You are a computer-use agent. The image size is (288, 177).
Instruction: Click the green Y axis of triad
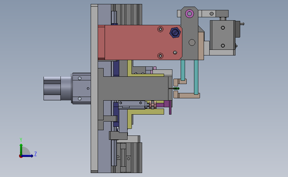pos(21,149)
